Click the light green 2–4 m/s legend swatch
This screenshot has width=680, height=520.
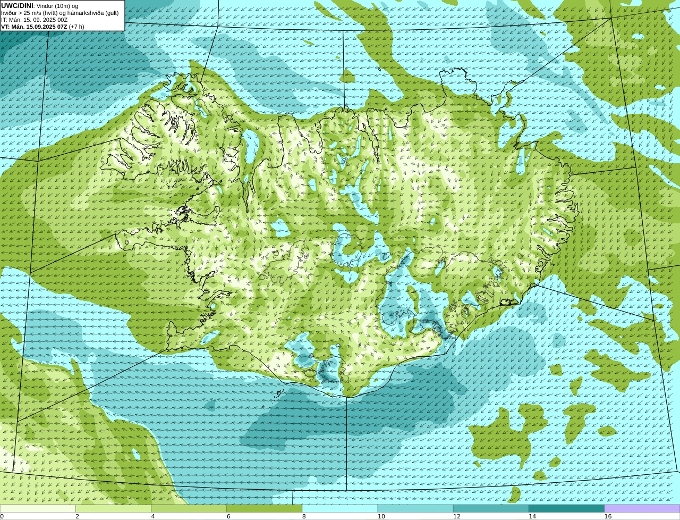113,509
